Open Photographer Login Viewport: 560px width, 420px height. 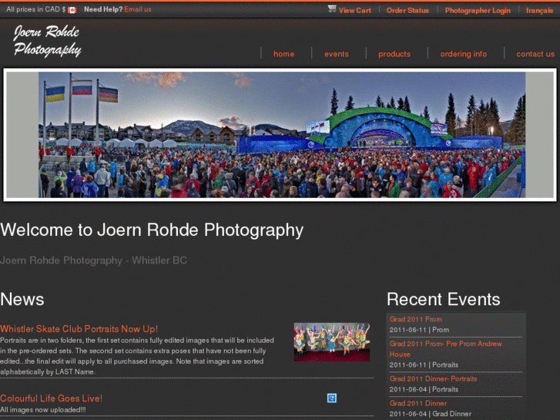[478, 10]
